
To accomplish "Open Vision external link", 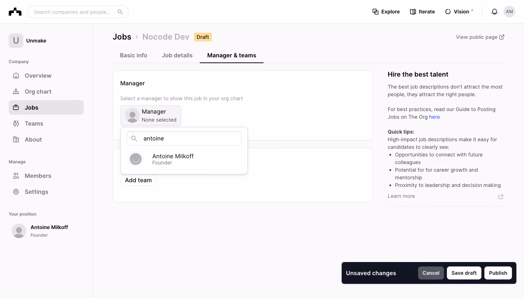I will click(459, 12).
